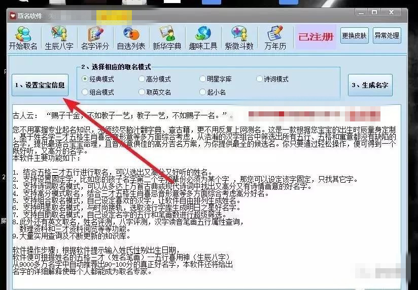Maximize the 取名软件 window
418x290 pixels.
click(x=374, y=13)
